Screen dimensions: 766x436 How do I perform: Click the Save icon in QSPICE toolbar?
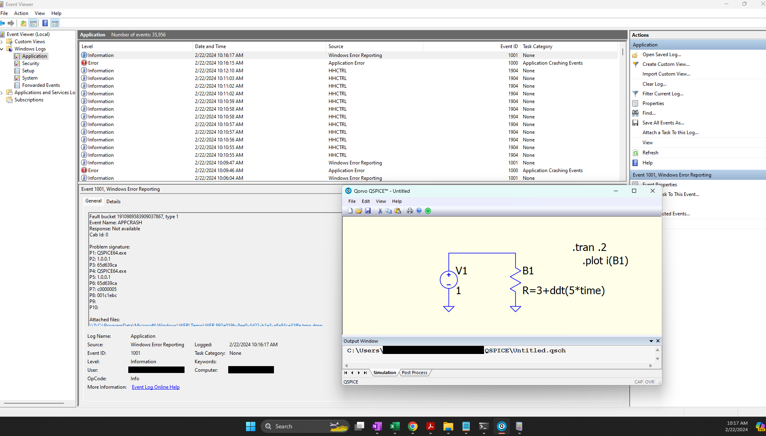pyautogui.click(x=368, y=211)
